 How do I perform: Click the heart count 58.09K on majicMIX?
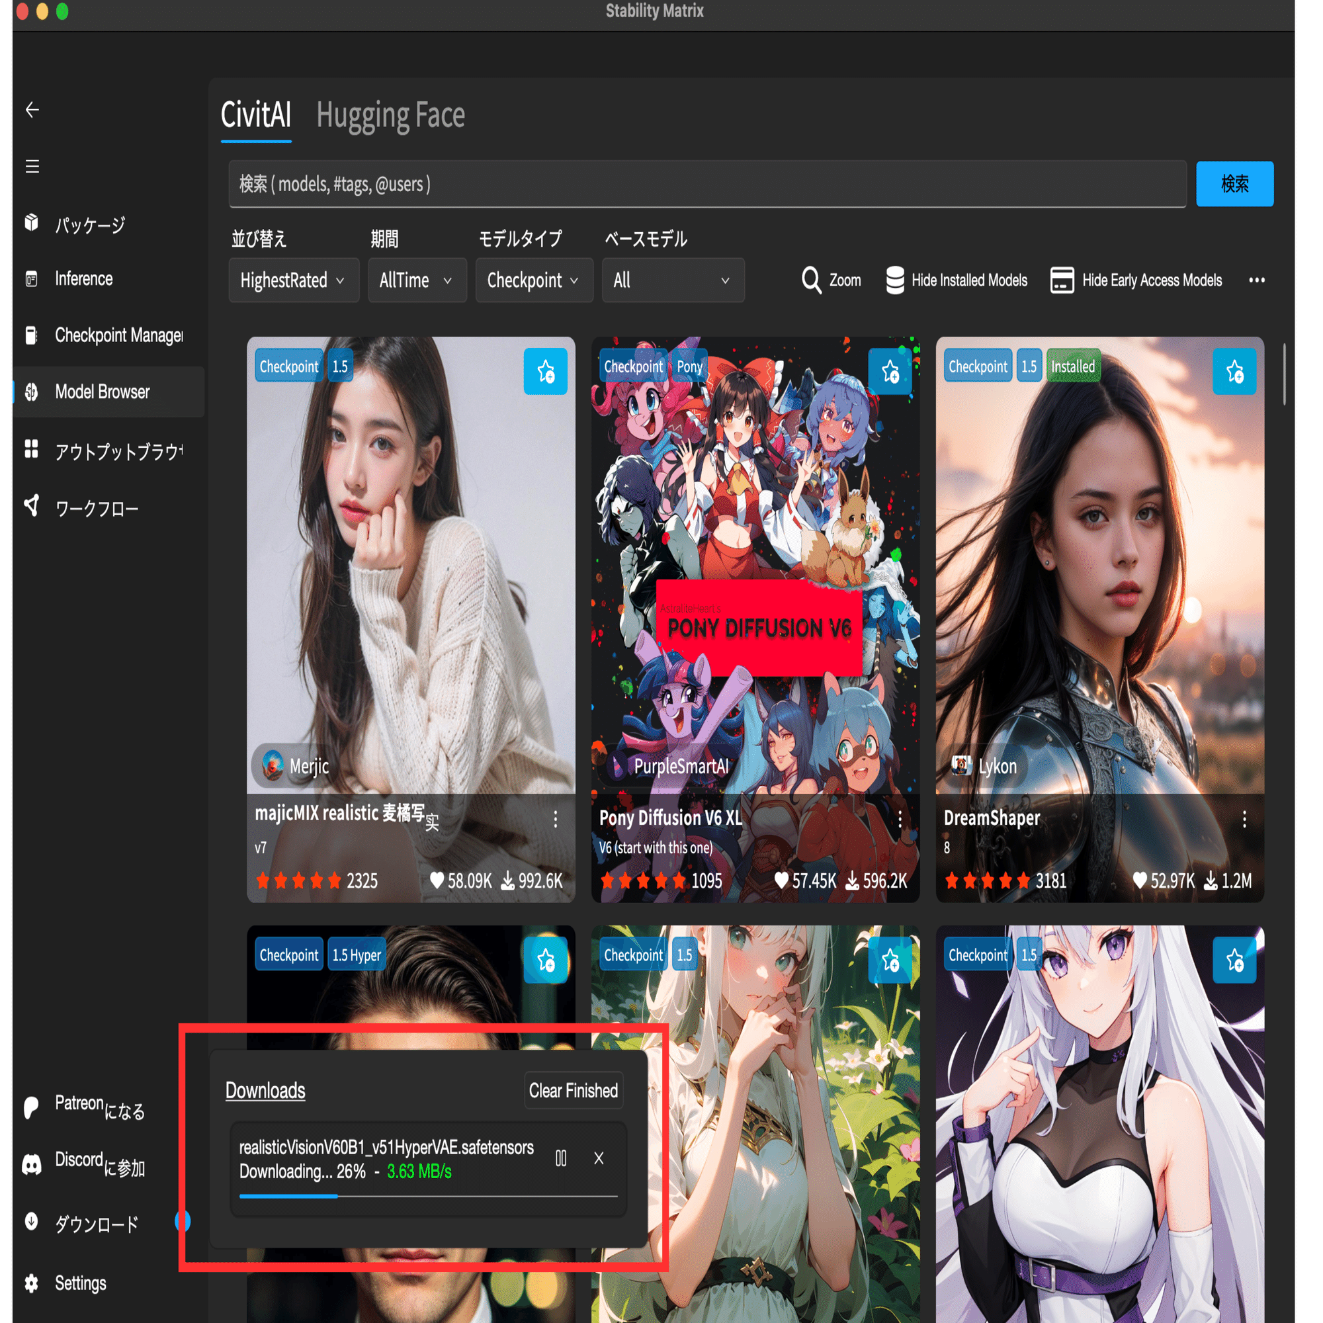(461, 880)
